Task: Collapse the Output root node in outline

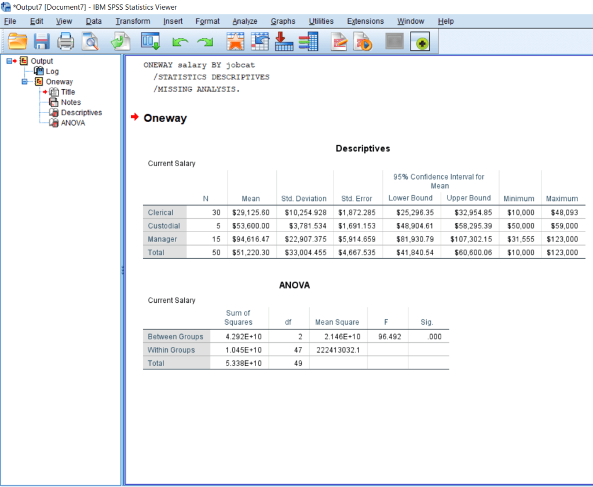Action: (9, 61)
